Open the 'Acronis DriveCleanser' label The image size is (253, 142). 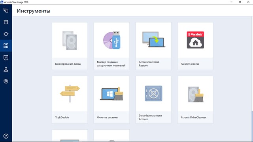point(193,118)
